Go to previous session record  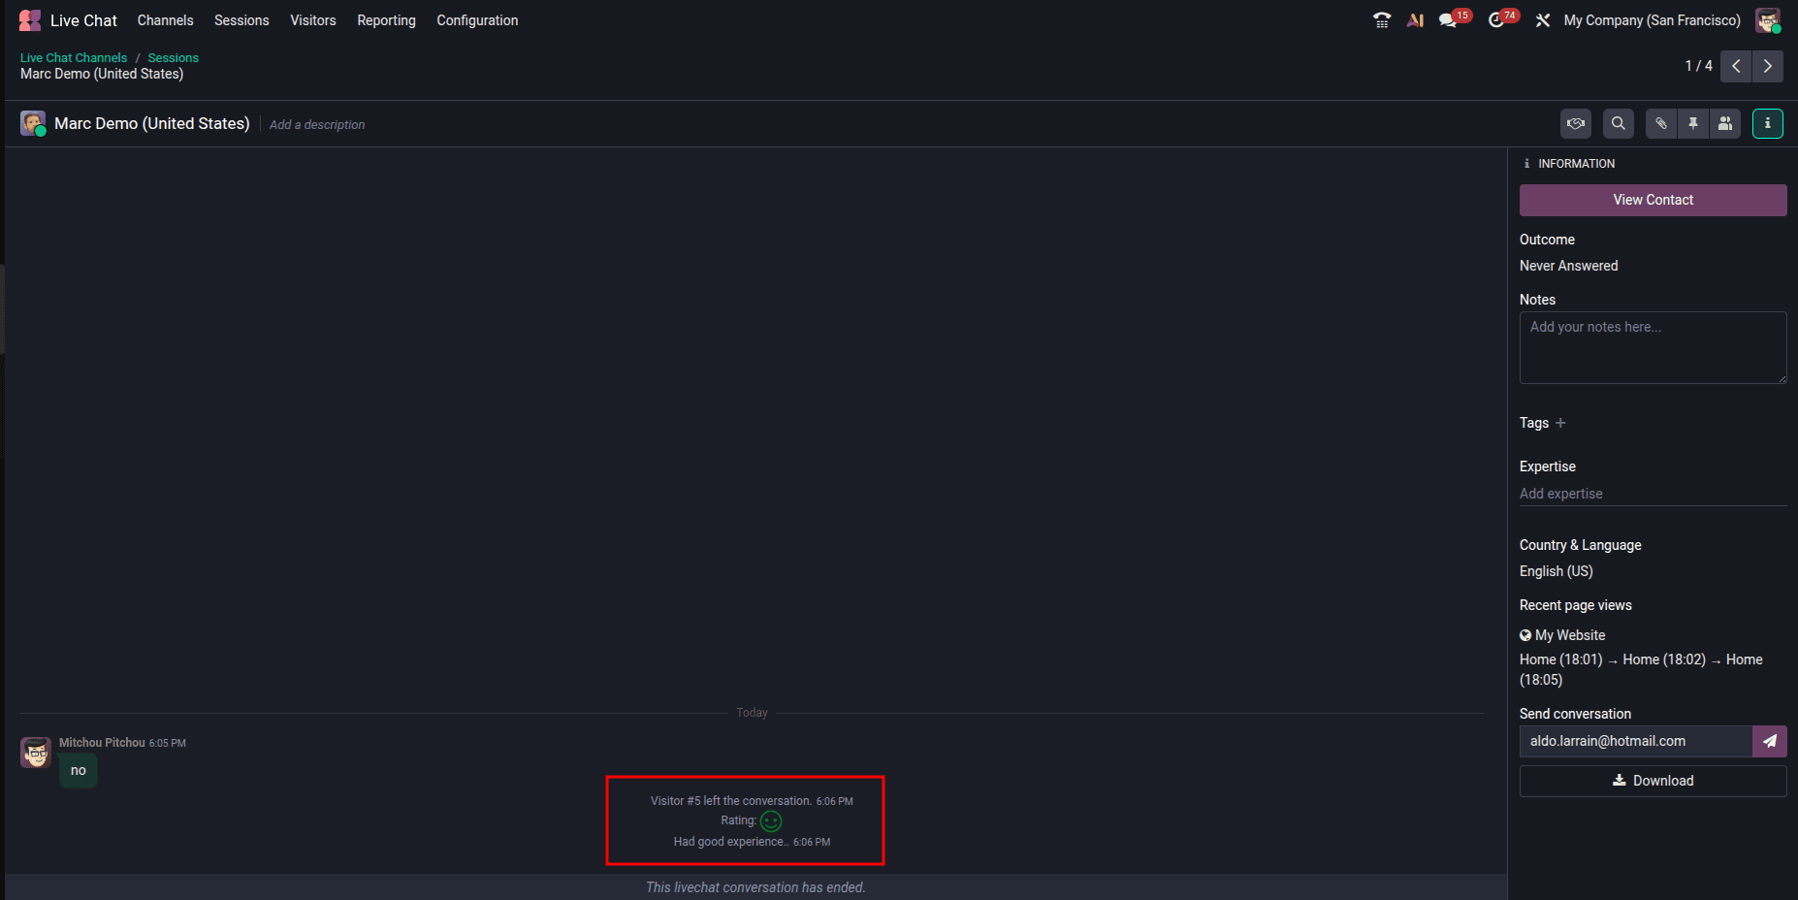[1736, 66]
